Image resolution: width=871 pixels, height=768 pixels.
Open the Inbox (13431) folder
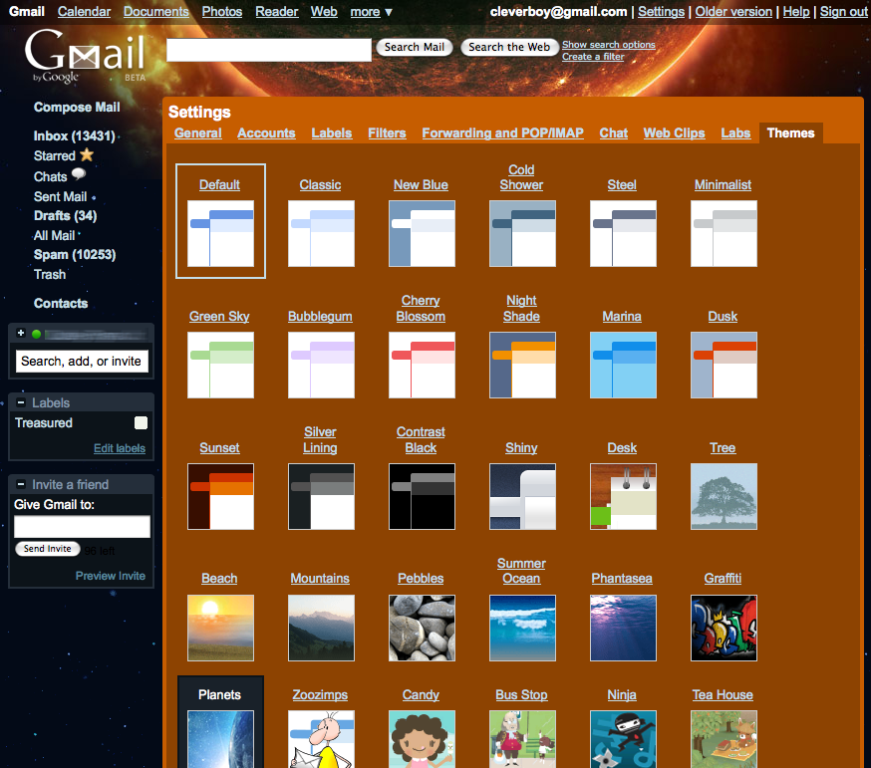[x=74, y=136]
